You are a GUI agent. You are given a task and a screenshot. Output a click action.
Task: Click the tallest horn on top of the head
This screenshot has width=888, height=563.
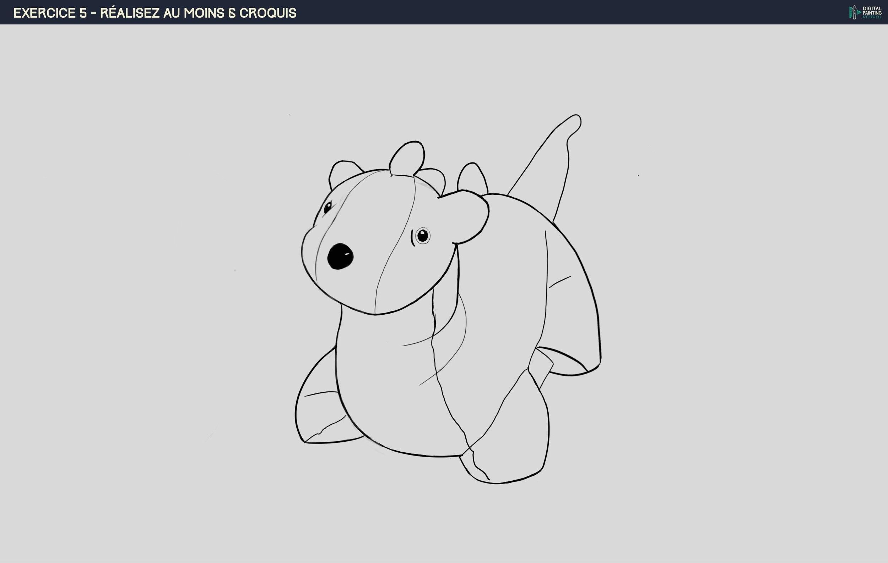pyautogui.click(x=408, y=157)
